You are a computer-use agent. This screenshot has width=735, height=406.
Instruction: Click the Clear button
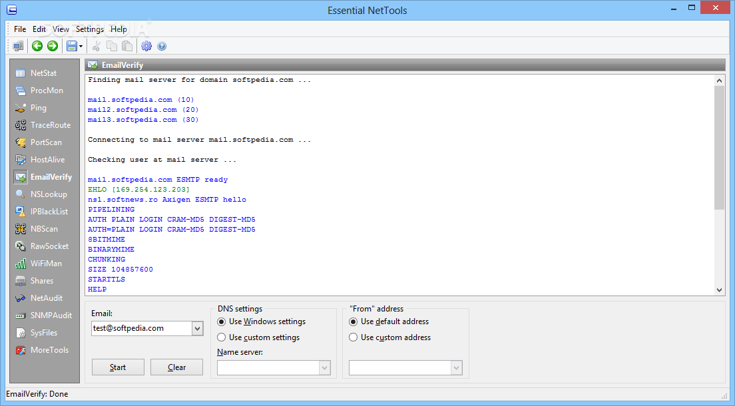pos(176,367)
